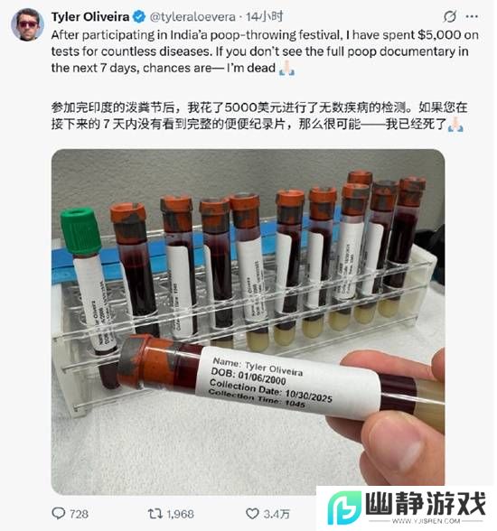Open the Grok slashed-circle icon

[450, 16]
